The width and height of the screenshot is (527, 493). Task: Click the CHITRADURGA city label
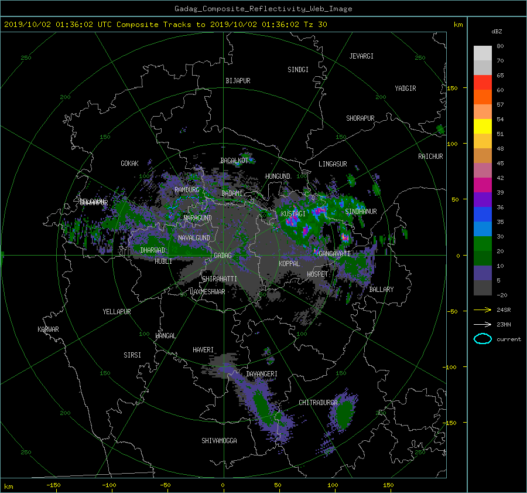(319, 403)
